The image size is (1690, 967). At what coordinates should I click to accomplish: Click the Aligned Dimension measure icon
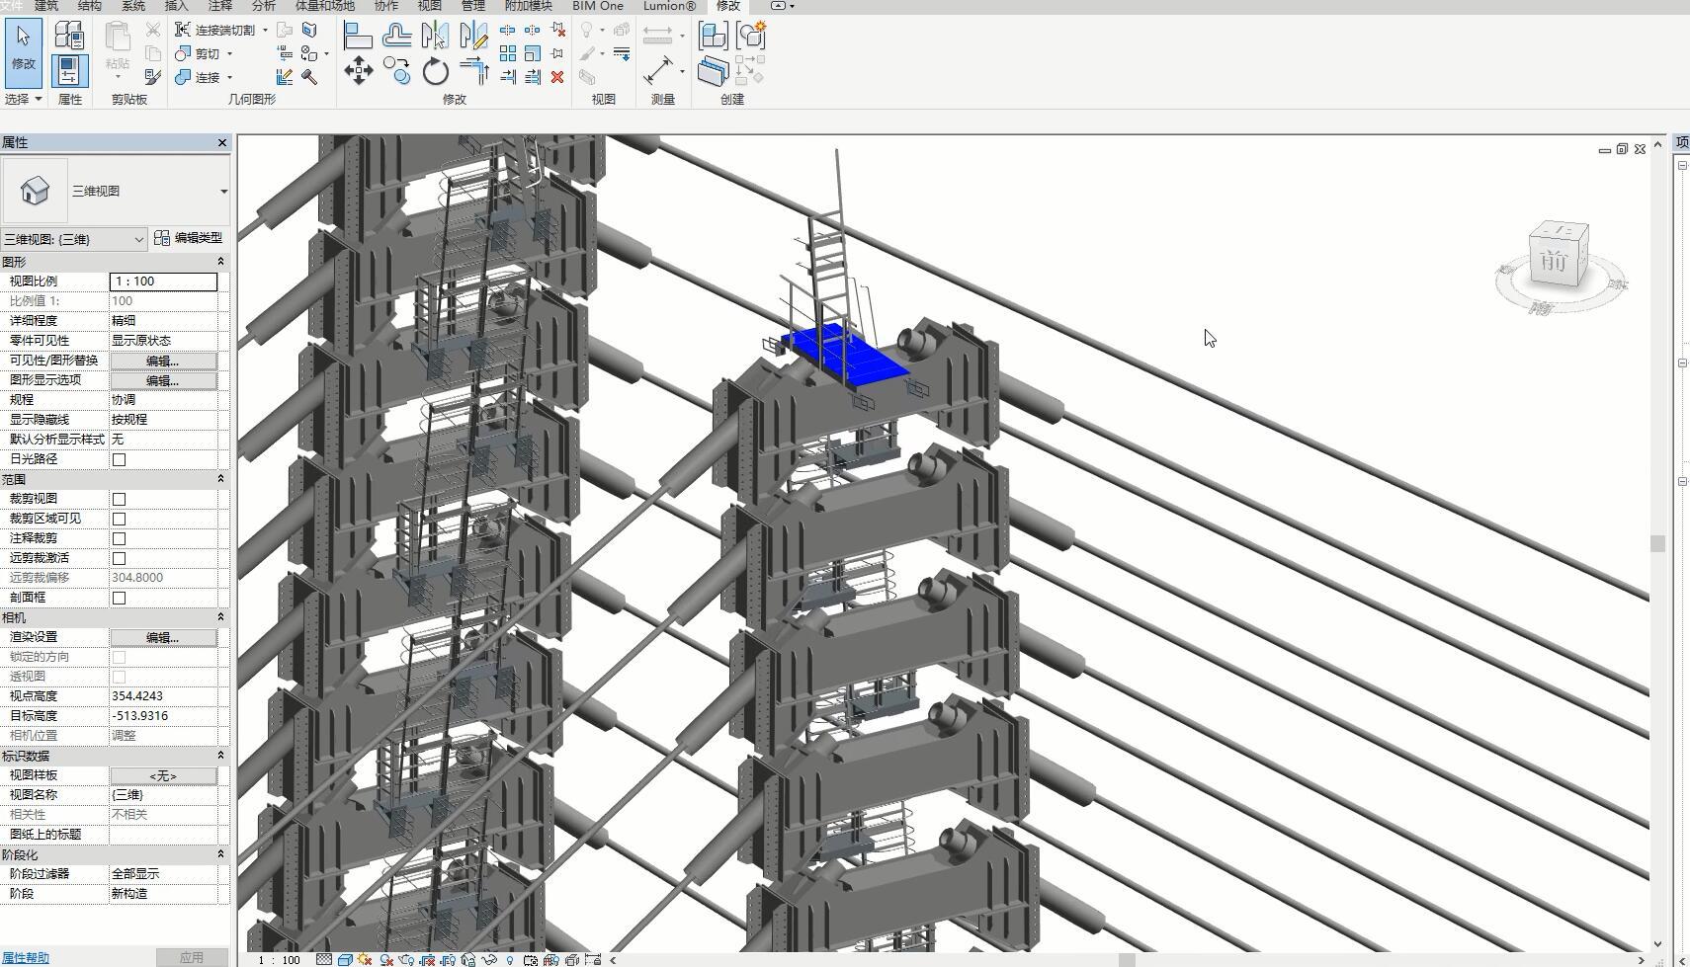[x=657, y=71]
